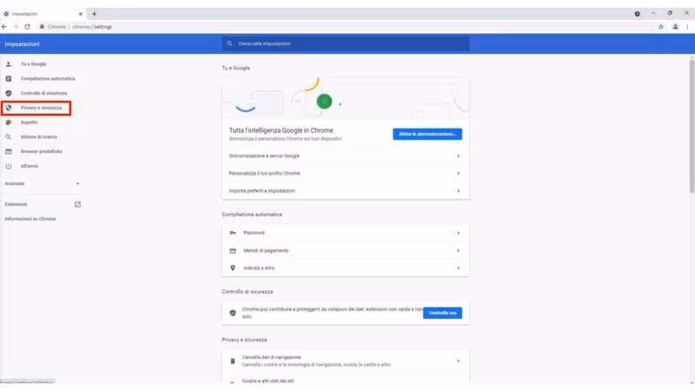Image resolution: width=695 pixels, height=391 pixels.
Task: Open Sincronizzazione e servizi Google chevron
Action: coord(459,156)
